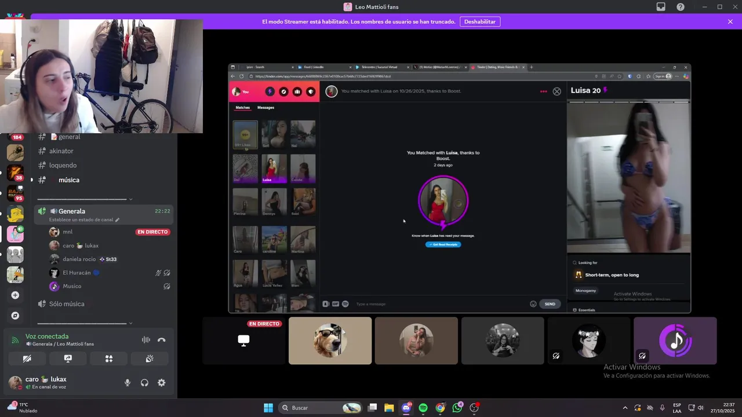
Task: Open the emoji picker in Tinder chat
Action: pos(533,304)
